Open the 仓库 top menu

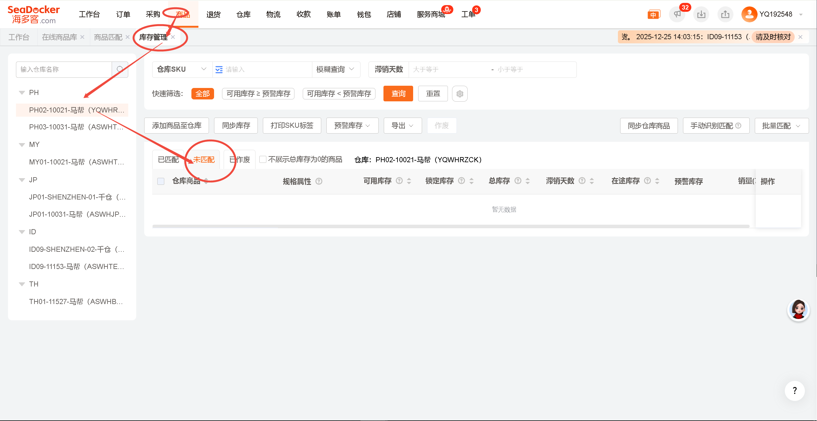[243, 14]
